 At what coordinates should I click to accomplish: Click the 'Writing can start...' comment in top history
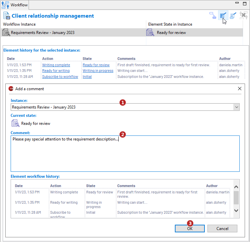point(132,71)
